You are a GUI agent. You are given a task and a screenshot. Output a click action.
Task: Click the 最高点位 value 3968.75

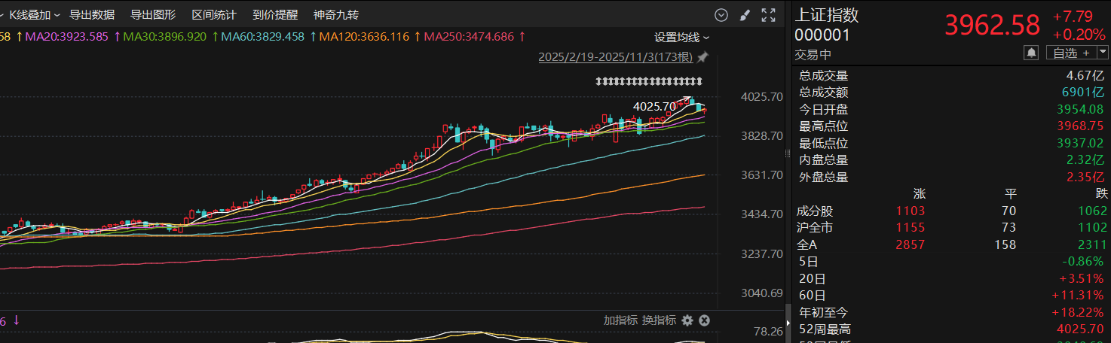[1080, 126]
